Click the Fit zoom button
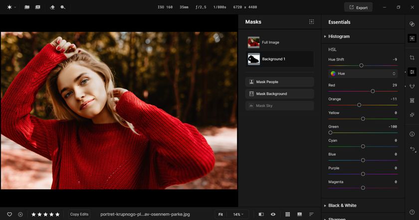The height and width of the screenshot is (220, 419). (x=220, y=215)
